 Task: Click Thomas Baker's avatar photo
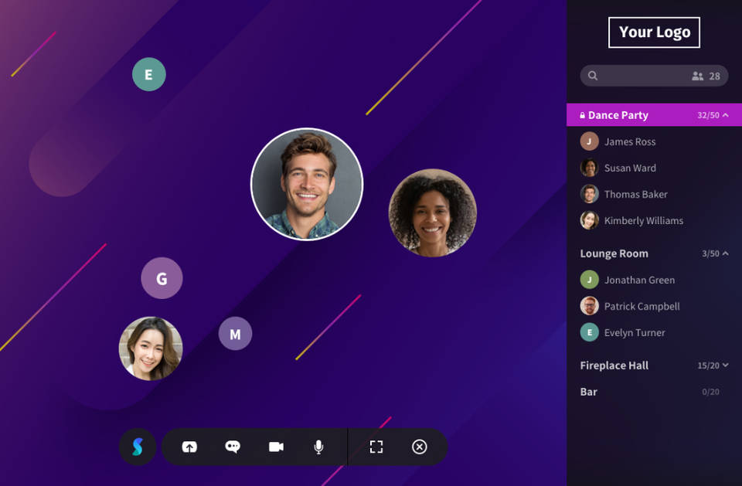pyautogui.click(x=589, y=194)
